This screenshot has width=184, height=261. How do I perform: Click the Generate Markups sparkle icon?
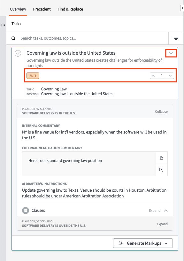pyautogui.click(x=121, y=243)
